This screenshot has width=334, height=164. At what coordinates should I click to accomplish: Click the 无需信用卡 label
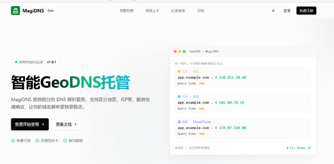click(49, 141)
